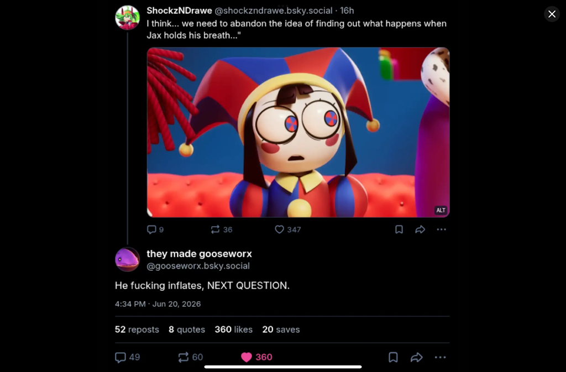Unlike the post via pink heart 360

(256, 357)
